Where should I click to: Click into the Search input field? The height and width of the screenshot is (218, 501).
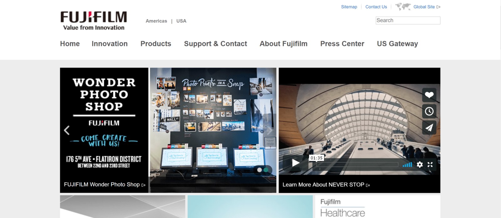pyautogui.click(x=408, y=21)
